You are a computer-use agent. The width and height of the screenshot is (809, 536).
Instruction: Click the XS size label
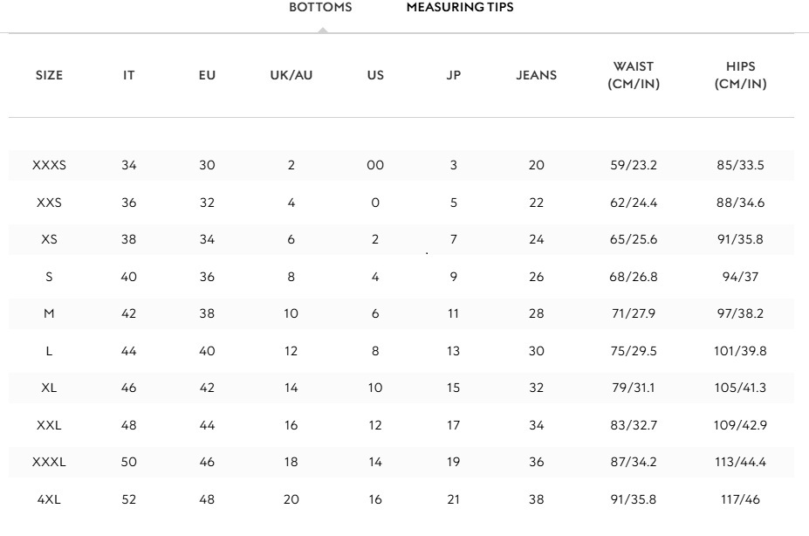tap(49, 240)
